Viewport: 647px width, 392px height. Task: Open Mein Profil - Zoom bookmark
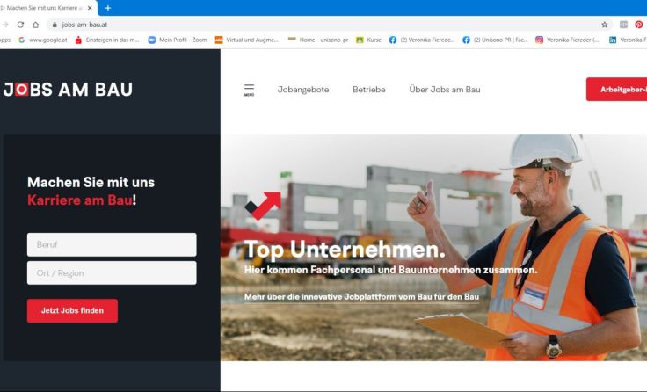(x=178, y=40)
